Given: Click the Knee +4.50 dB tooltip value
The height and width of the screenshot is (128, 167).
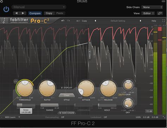Looking at the screenshot, I should (26, 111).
